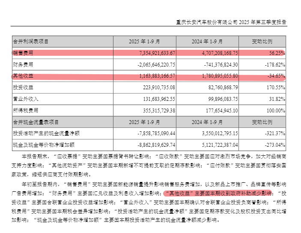The width and height of the screenshot is (301, 233).
Task: Click the value -8,862,819,629.74
Action: click(x=156, y=145)
